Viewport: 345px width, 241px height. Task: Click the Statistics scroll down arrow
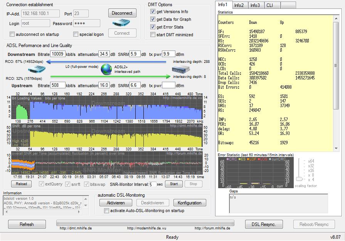[336, 148]
